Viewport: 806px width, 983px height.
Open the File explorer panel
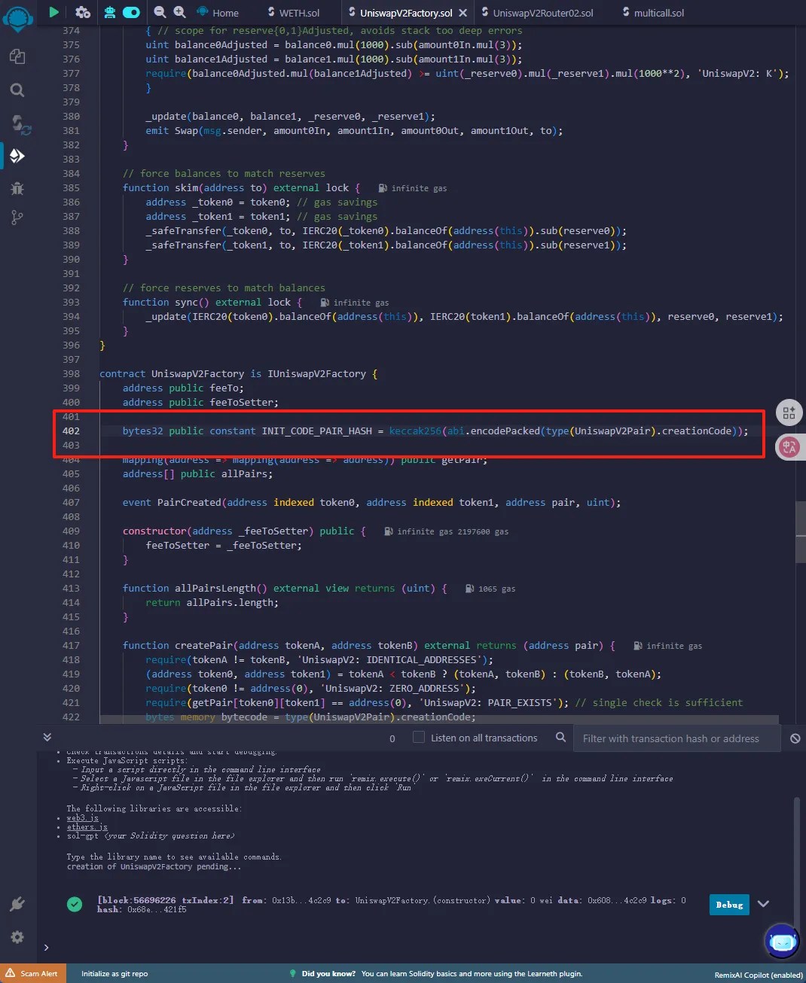[x=17, y=57]
